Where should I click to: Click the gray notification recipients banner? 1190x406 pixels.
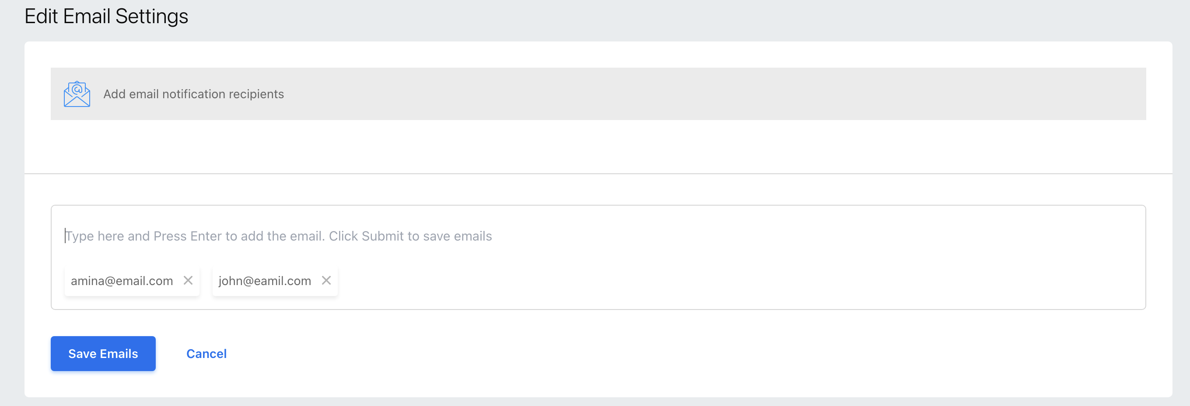693,94
